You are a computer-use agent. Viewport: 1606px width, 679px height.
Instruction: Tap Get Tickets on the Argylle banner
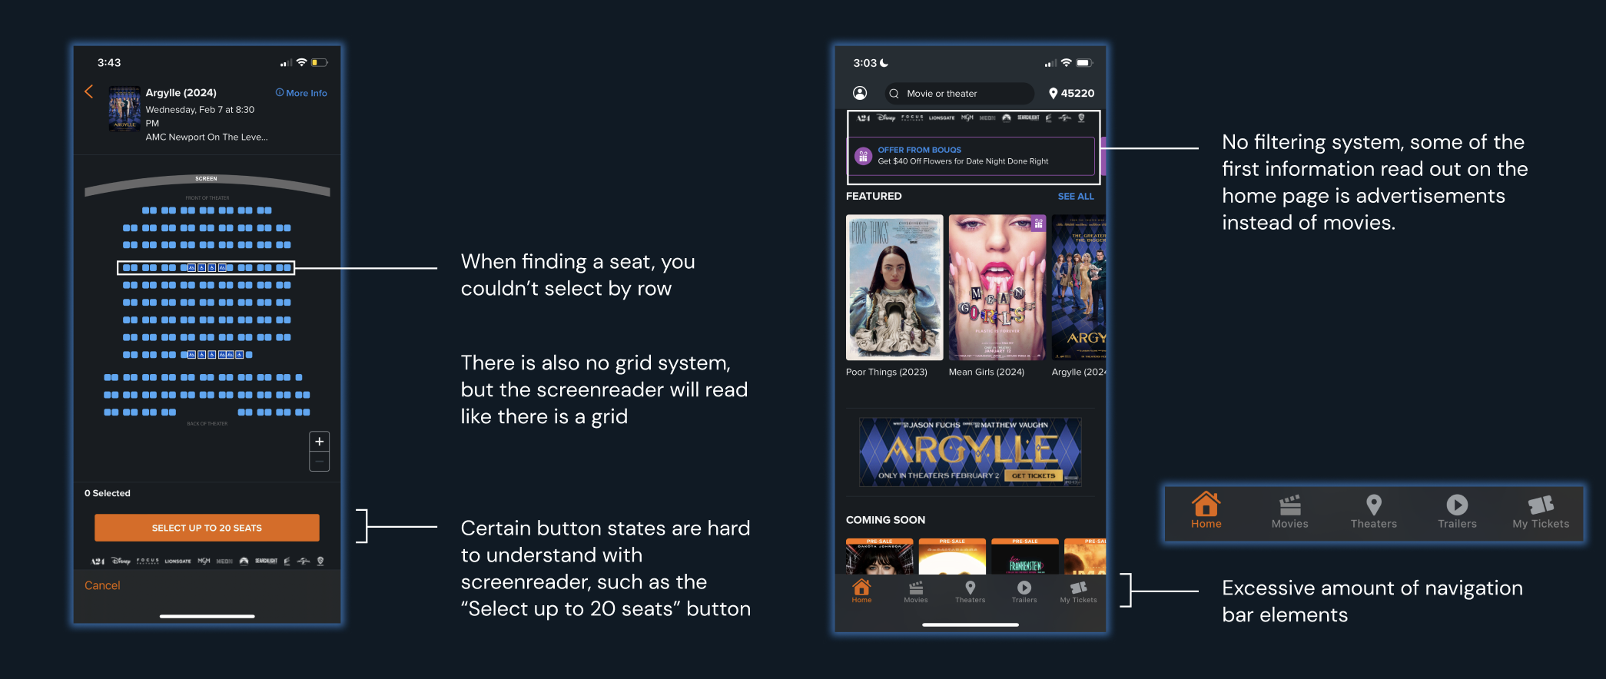[x=1033, y=476]
